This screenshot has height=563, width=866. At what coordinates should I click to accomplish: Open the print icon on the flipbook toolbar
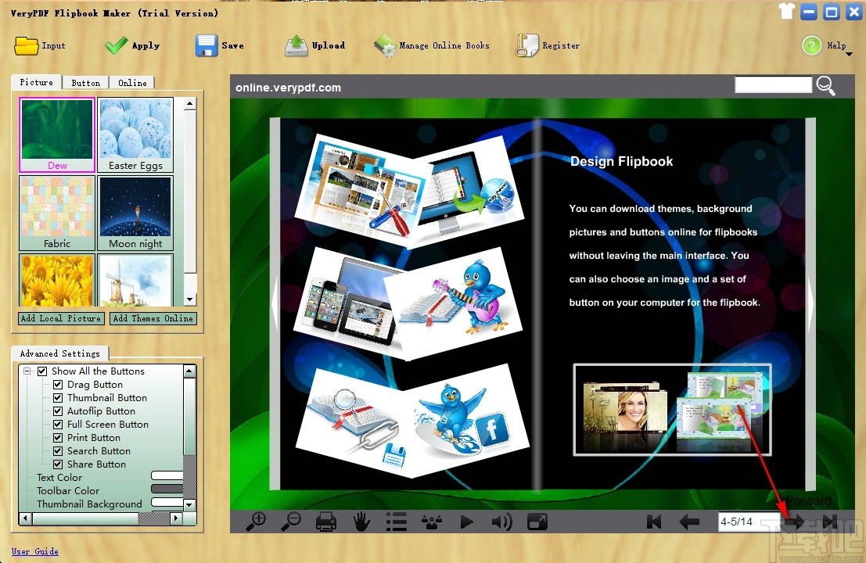pyautogui.click(x=325, y=521)
